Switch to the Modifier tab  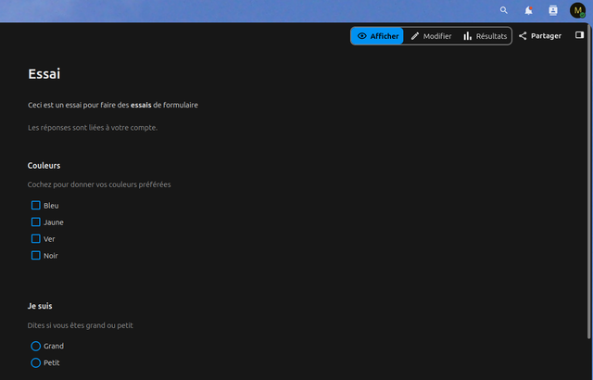pyautogui.click(x=431, y=36)
